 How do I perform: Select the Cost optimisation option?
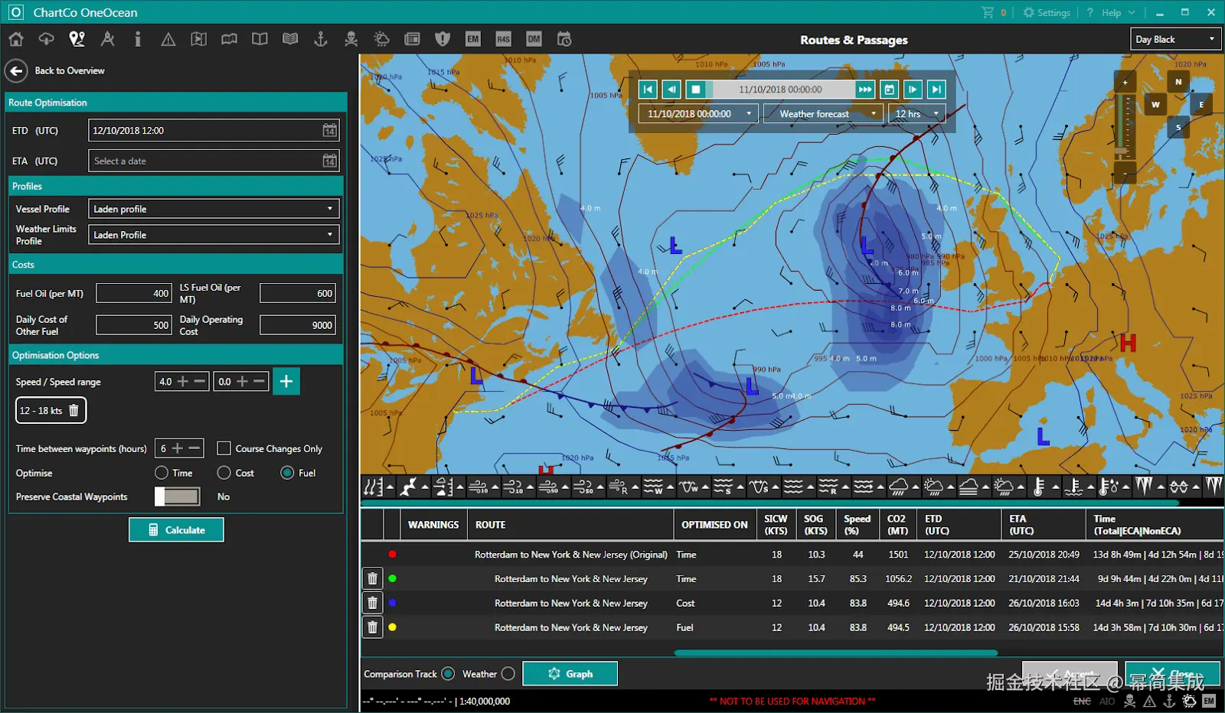[x=224, y=473]
